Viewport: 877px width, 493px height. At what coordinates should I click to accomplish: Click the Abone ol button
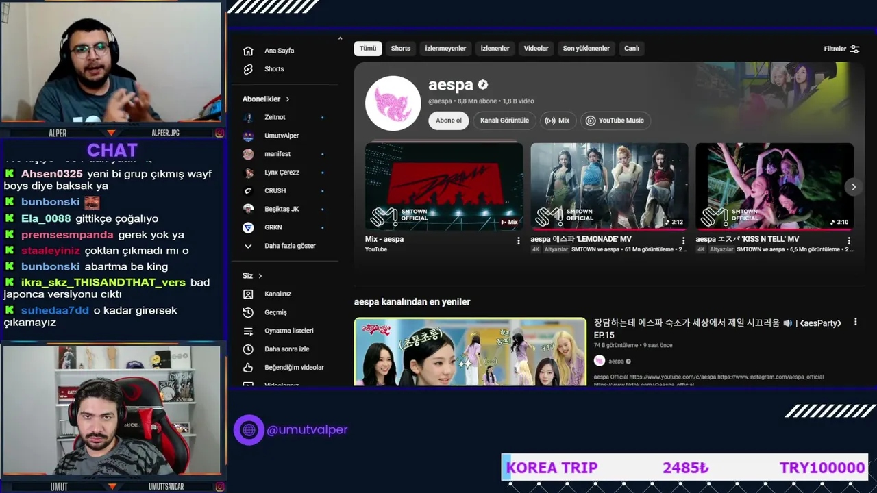[449, 121]
